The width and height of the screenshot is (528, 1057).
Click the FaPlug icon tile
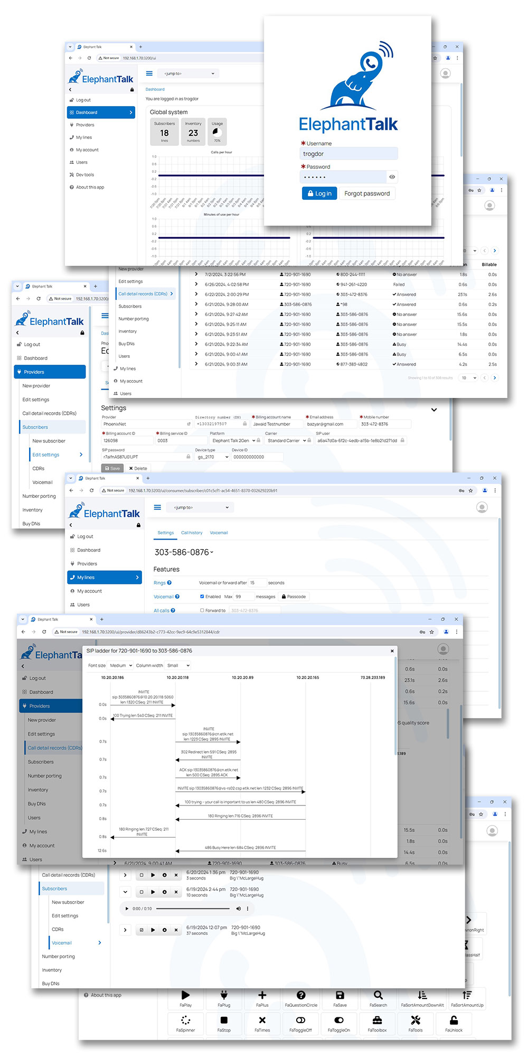224,999
